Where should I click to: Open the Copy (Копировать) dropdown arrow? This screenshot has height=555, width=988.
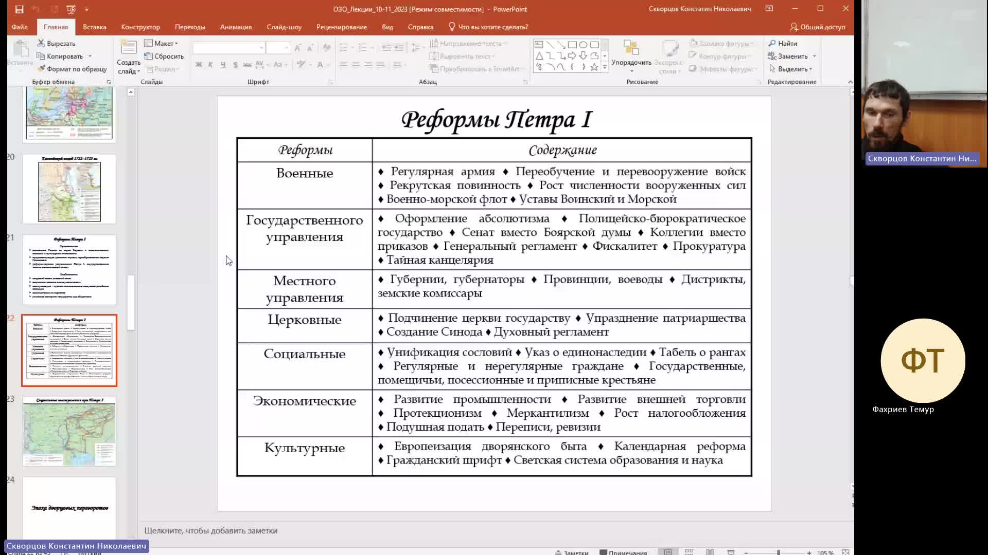90,56
